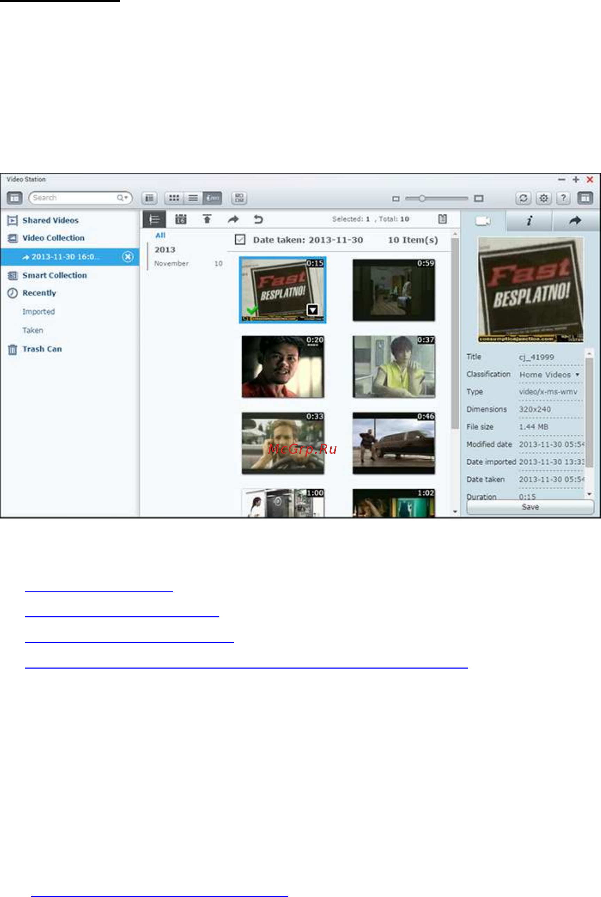
Task: Select the 0:15 Fast Besplatno video thumbnail
Action: pyautogui.click(x=283, y=290)
